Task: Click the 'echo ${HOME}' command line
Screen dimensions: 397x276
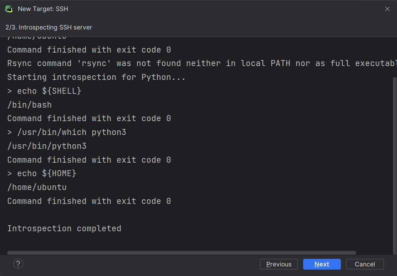Action: 42,173
